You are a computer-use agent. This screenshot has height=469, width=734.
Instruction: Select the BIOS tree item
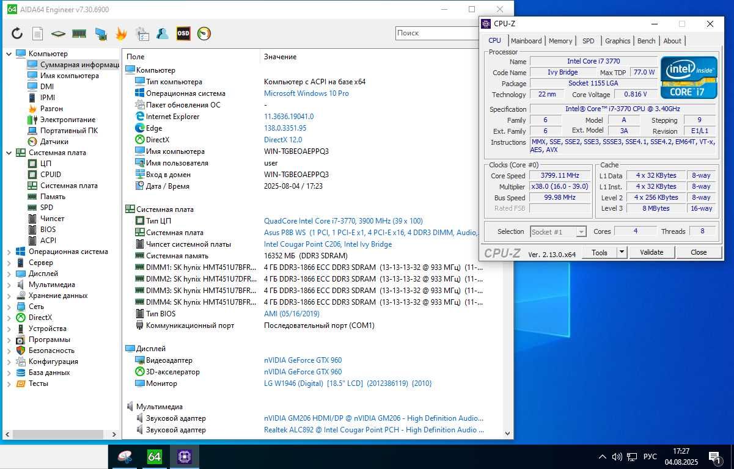pyautogui.click(x=48, y=230)
